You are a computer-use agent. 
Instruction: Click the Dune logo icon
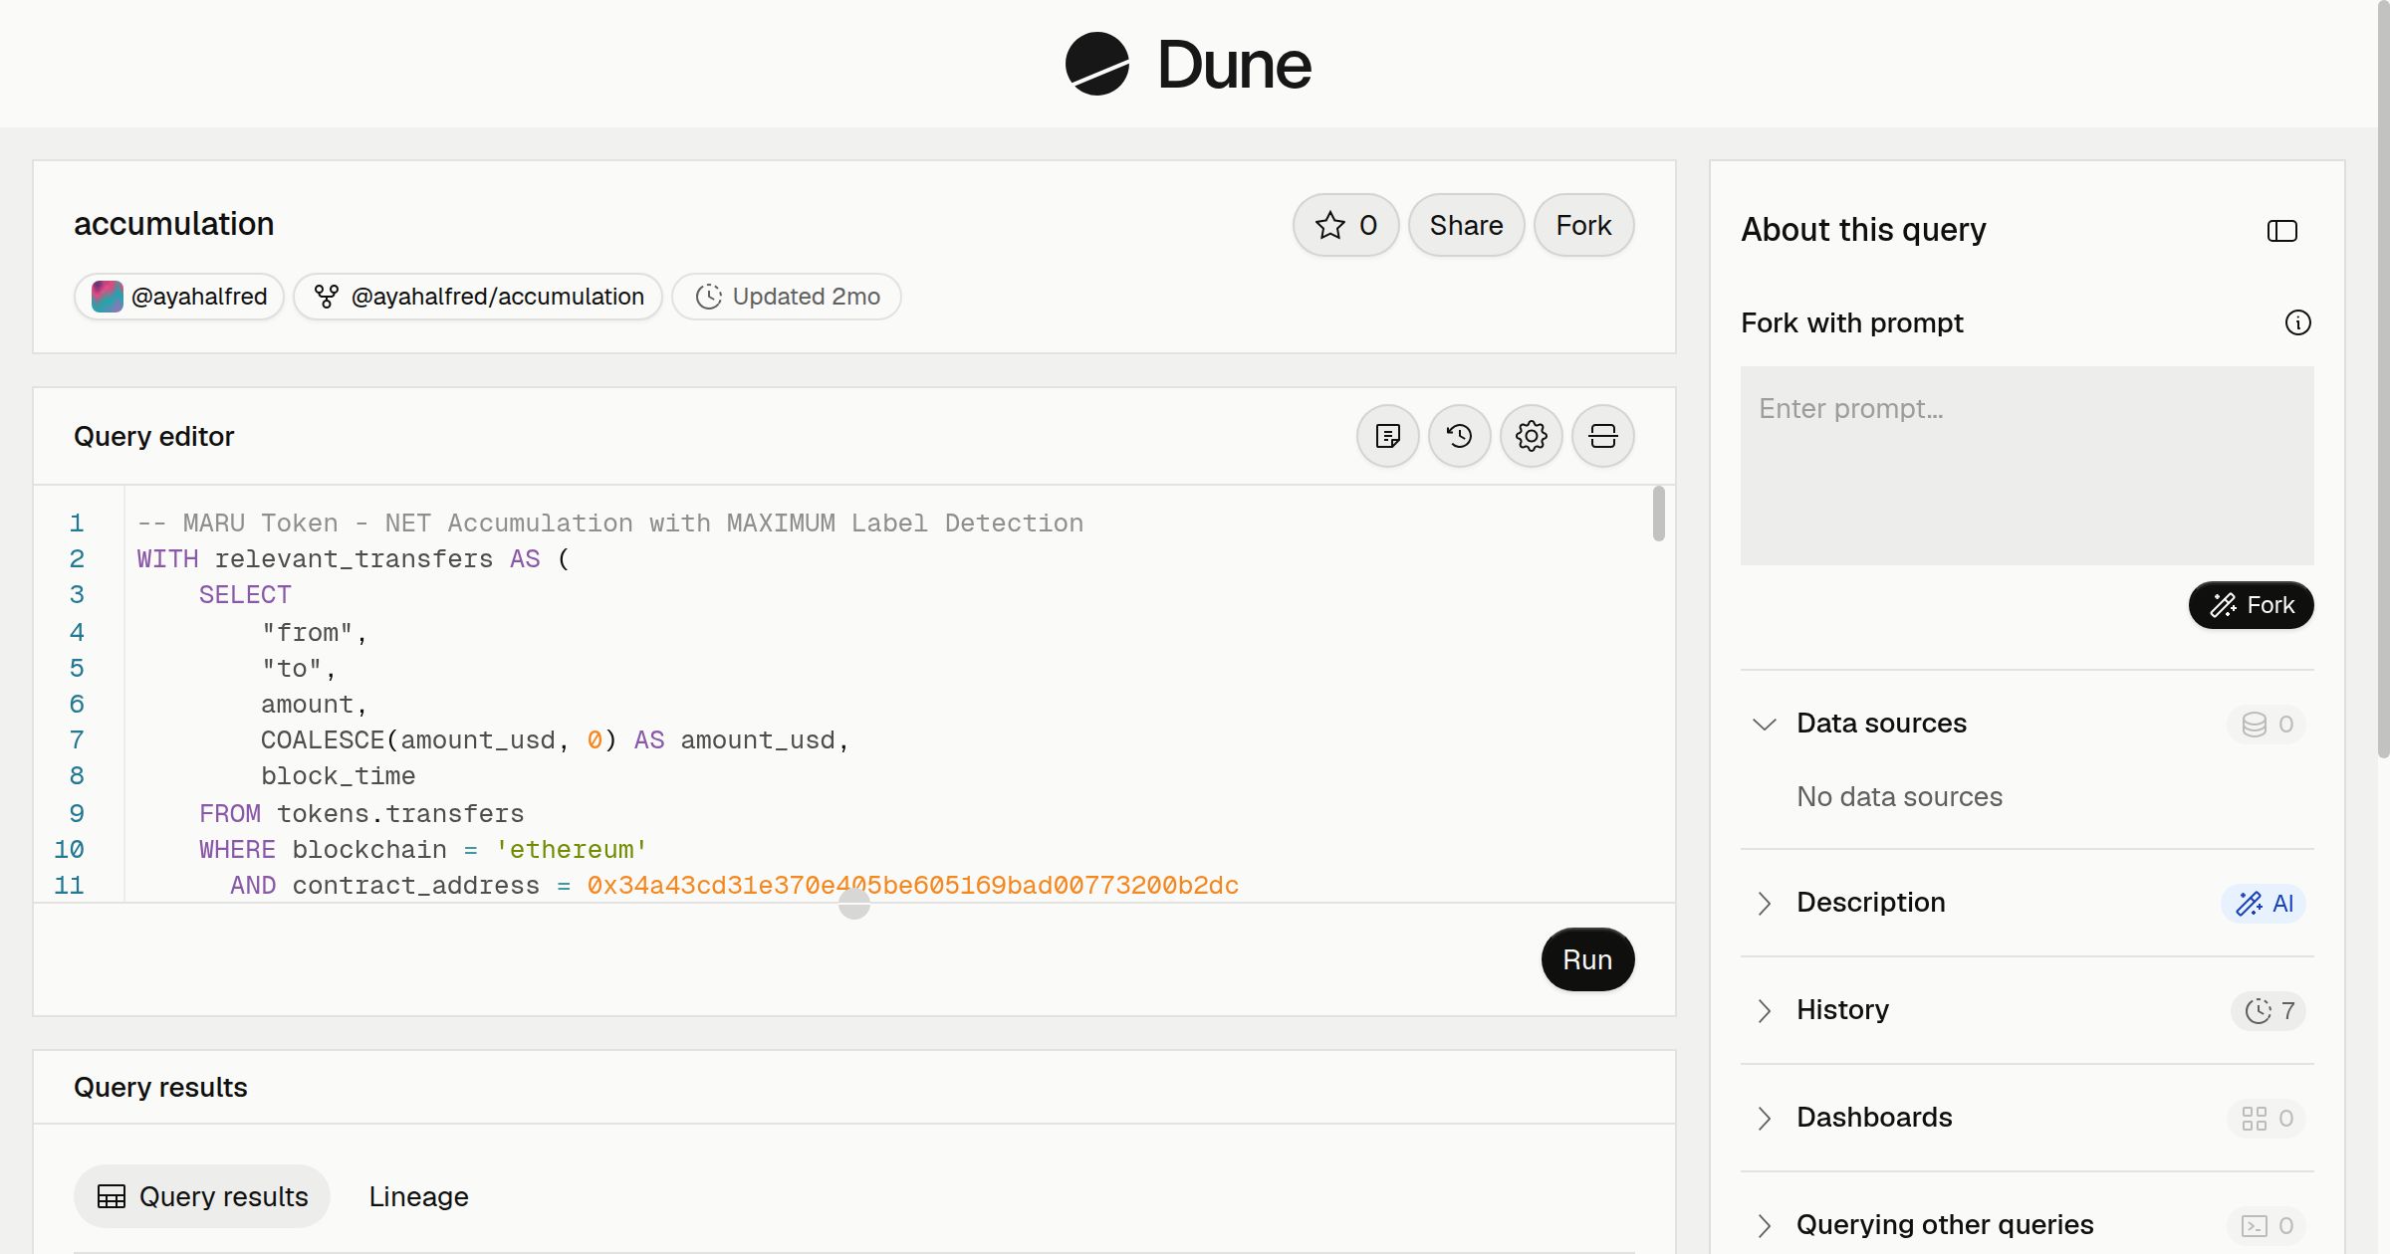point(1097,64)
